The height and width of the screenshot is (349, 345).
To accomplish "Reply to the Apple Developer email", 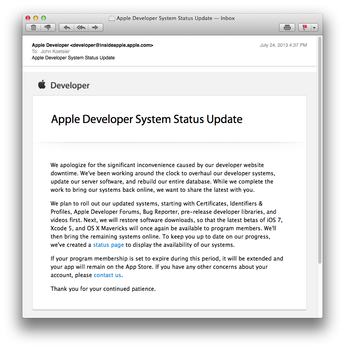I will click(67, 28).
